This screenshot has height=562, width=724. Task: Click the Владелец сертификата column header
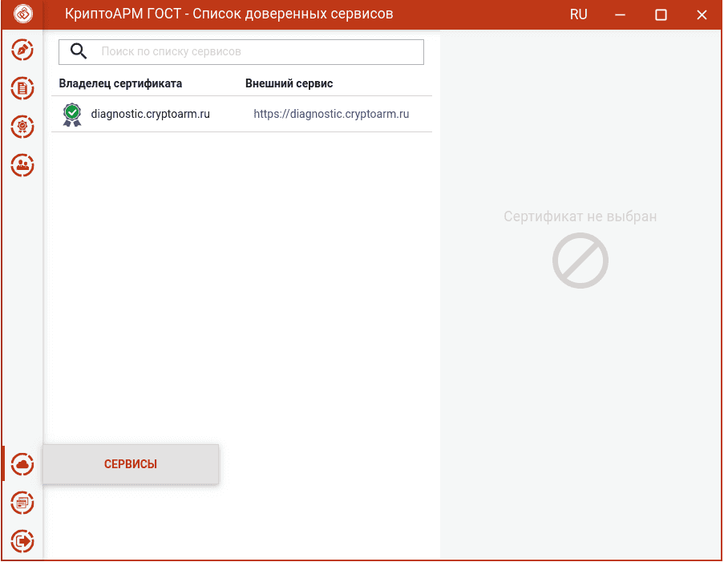(120, 83)
